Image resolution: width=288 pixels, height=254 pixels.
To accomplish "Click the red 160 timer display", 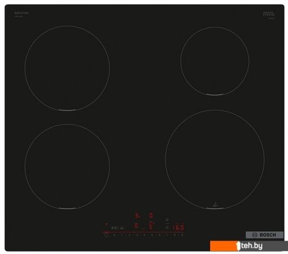I will (x=178, y=227).
